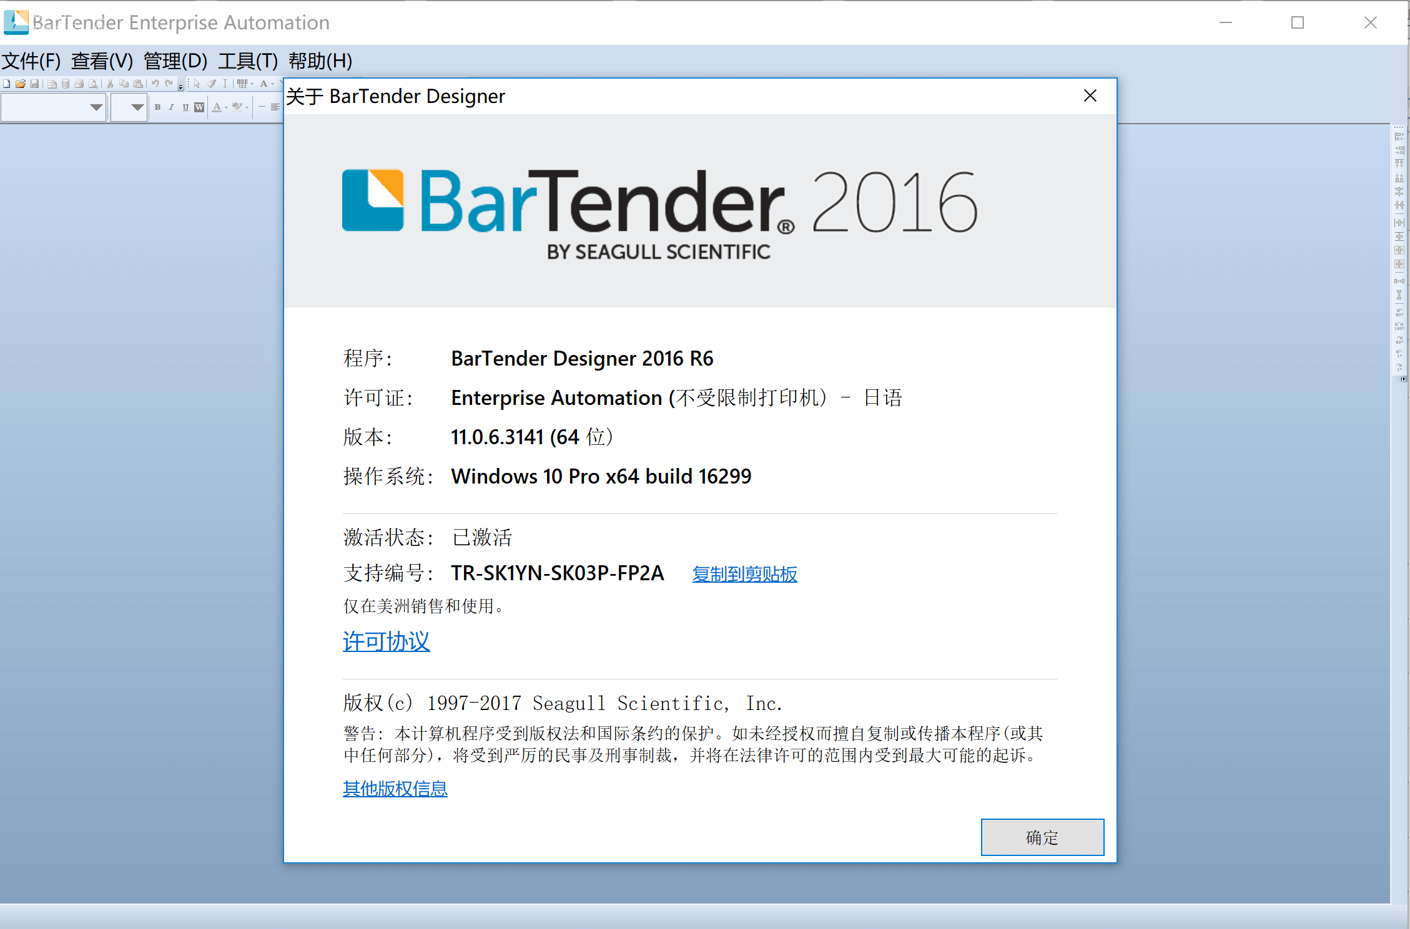Click the equal horizontal spacing icon
The width and height of the screenshot is (1410, 929).
click(1399, 281)
